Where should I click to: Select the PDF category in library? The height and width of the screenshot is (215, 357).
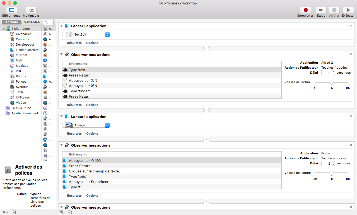(19, 71)
